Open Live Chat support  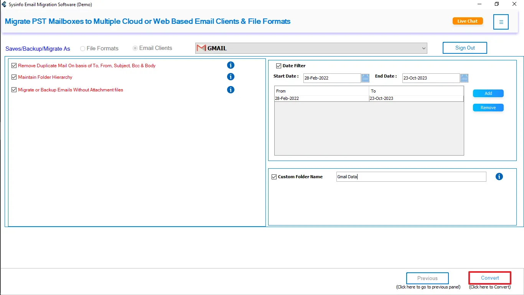[x=467, y=21]
